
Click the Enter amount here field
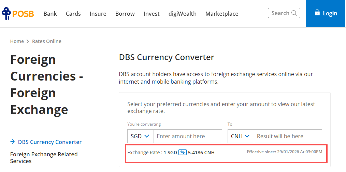point(188,136)
